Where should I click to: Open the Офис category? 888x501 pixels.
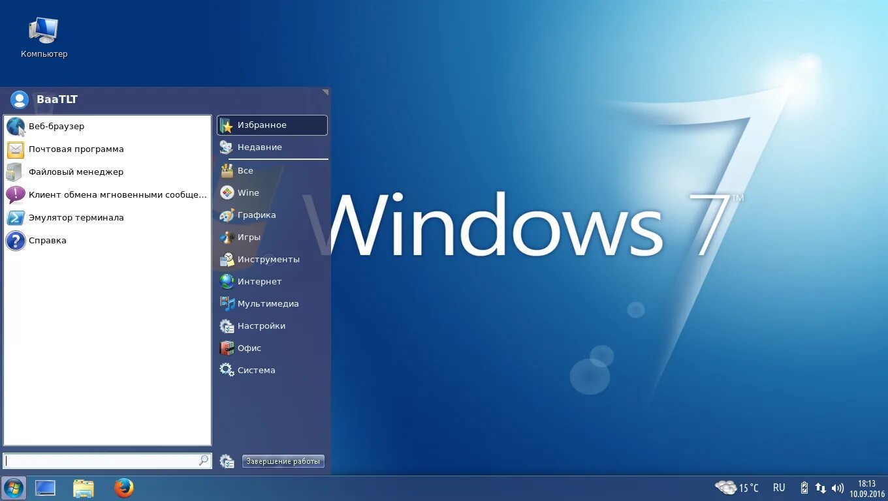tap(272, 348)
